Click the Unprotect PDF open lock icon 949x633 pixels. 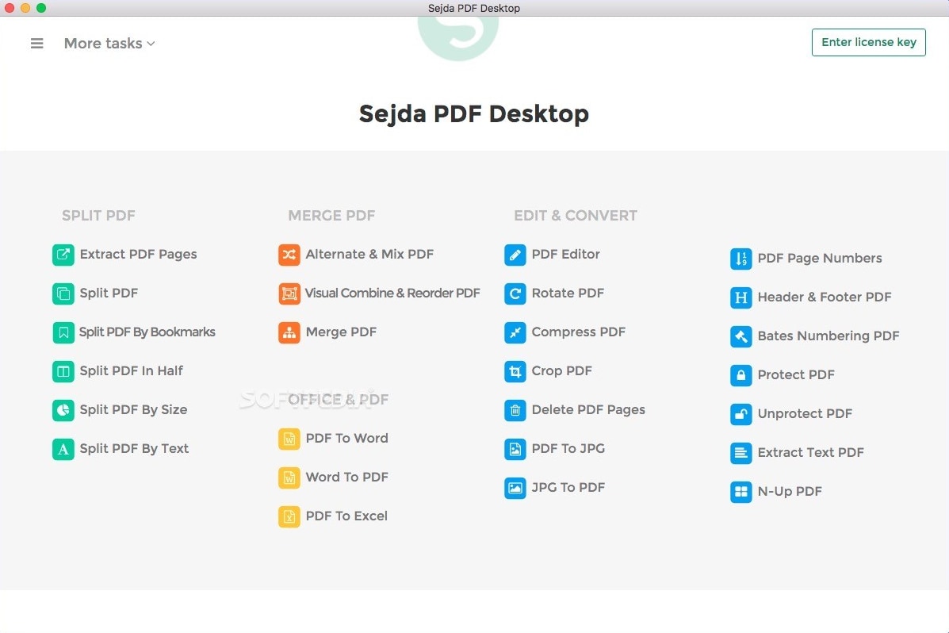pos(740,414)
